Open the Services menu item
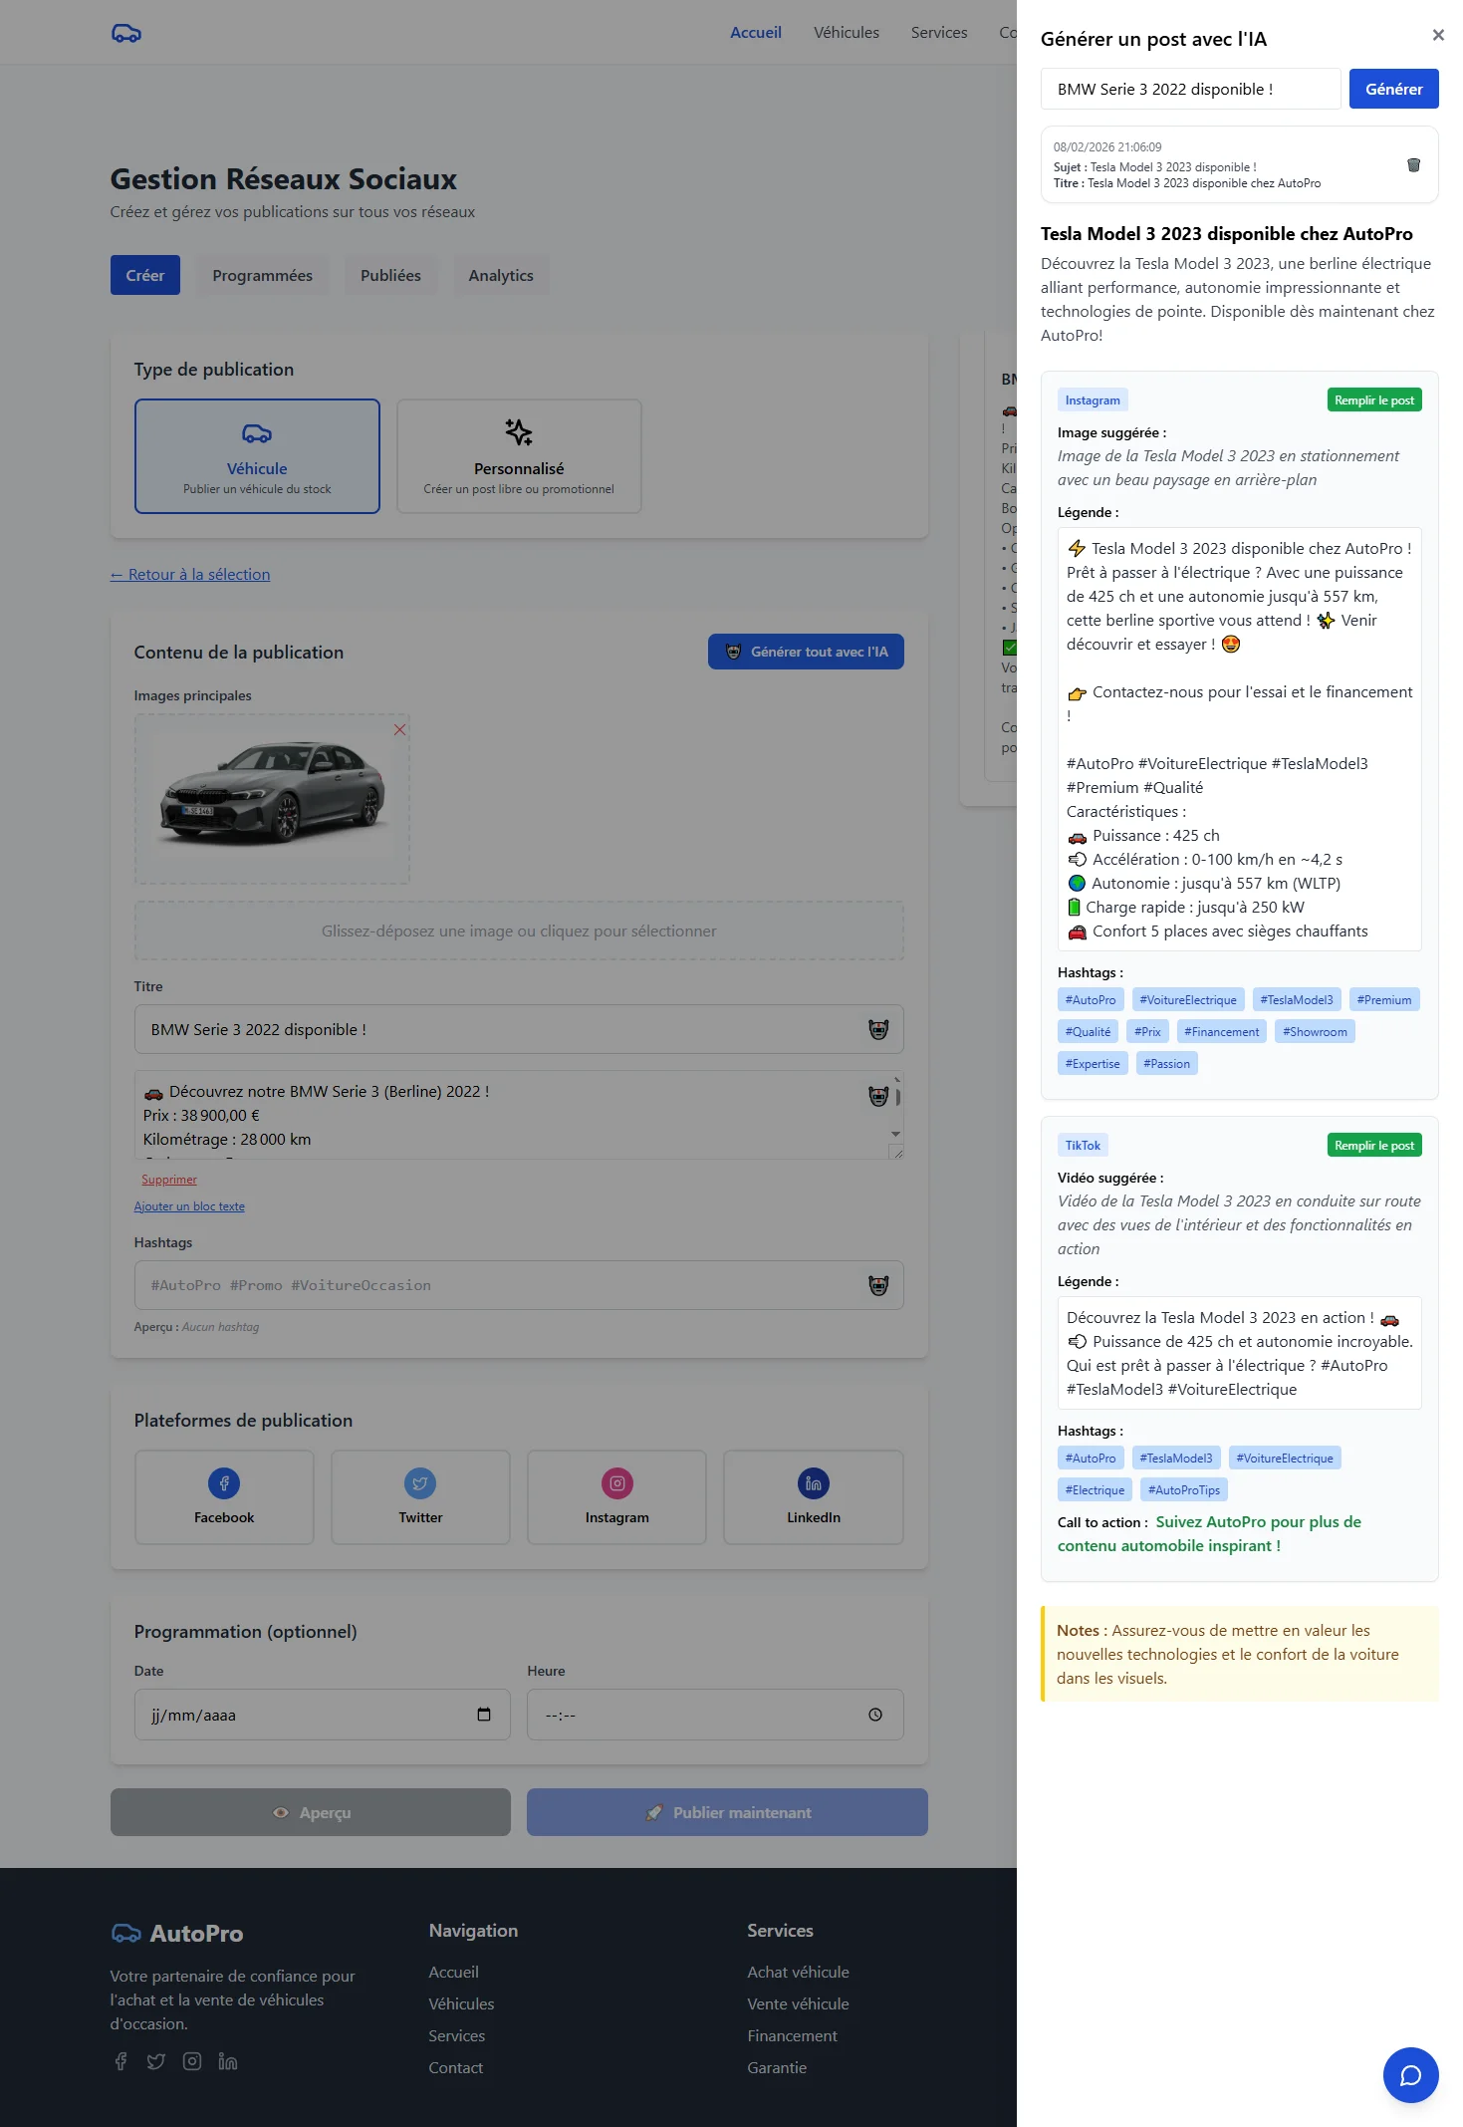1463x2127 pixels. click(x=938, y=32)
